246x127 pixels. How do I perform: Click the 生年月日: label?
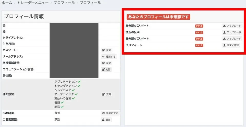9,44
